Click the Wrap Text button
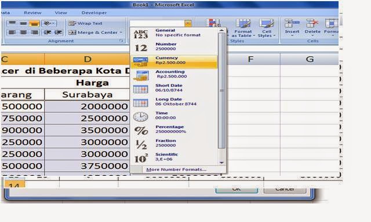 85,23
